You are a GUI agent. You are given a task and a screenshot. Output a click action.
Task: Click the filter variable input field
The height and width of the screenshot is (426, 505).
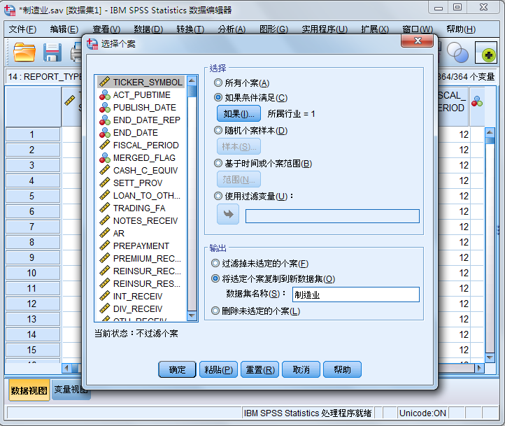pyautogui.click(x=332, y=216)
